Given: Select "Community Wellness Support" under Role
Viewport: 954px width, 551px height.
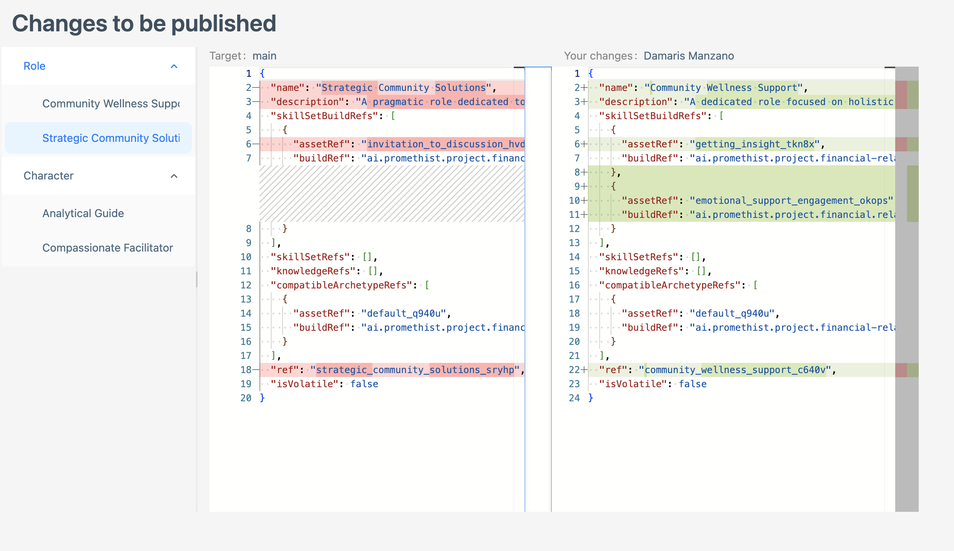Looking at the screenshot, I should pyautogui.click(x=111, y=103).
